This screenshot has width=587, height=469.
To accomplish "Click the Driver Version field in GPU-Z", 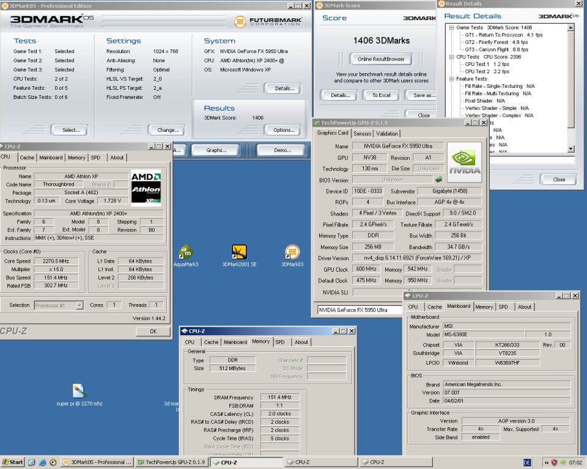I will point(417,258).
